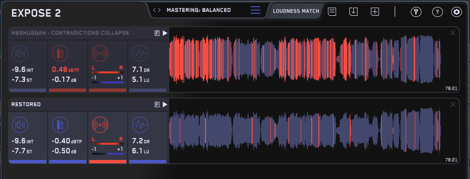The image size is (470, 179).
Task: Toggle the F button on Meshuggah track
Action: [157, 33]
